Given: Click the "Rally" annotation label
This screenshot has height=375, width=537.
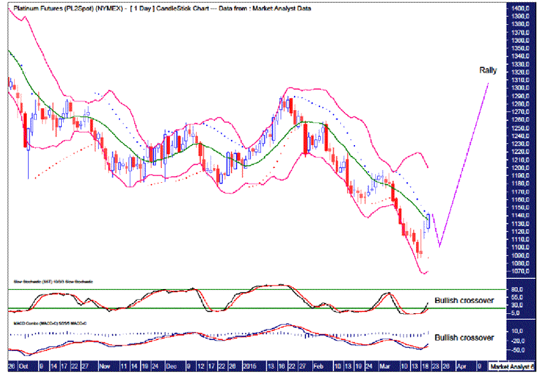Looking at the screenshot, I should tap(488, 71).
